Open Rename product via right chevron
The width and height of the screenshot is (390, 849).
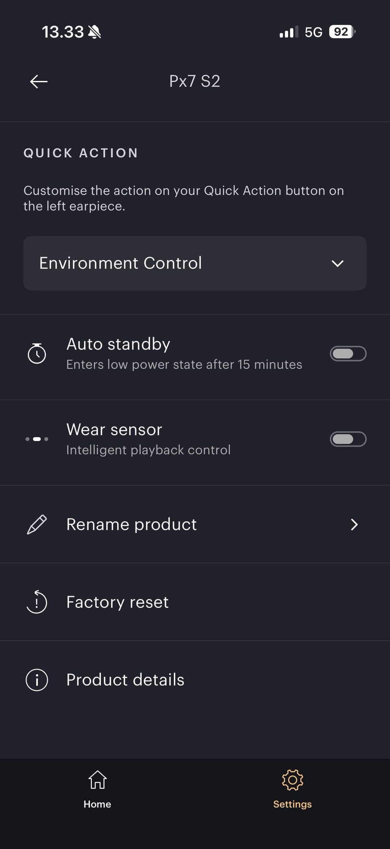354,524
